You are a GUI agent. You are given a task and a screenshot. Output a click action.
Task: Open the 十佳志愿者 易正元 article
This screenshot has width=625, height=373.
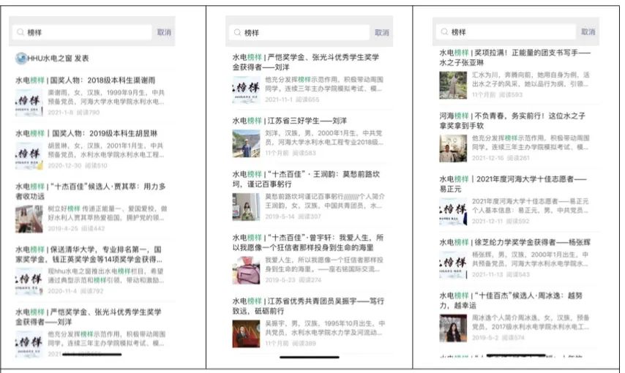pos(514,184)
